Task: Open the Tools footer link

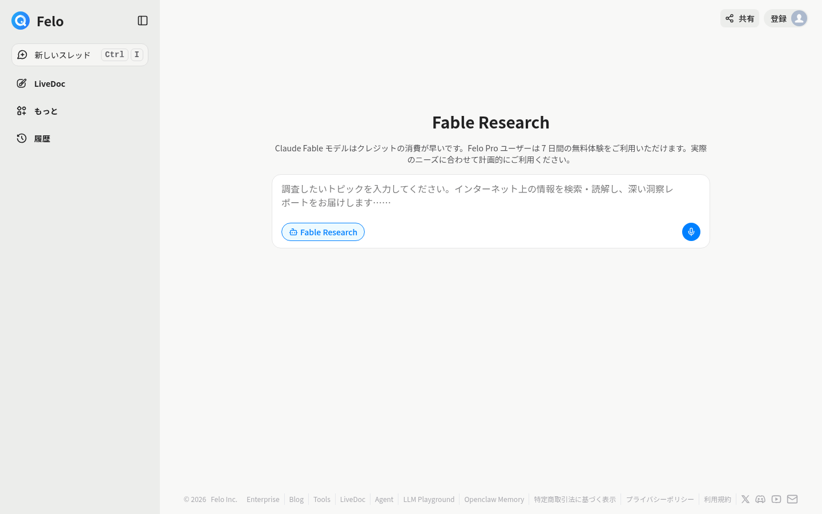Action: pos(322,499)
